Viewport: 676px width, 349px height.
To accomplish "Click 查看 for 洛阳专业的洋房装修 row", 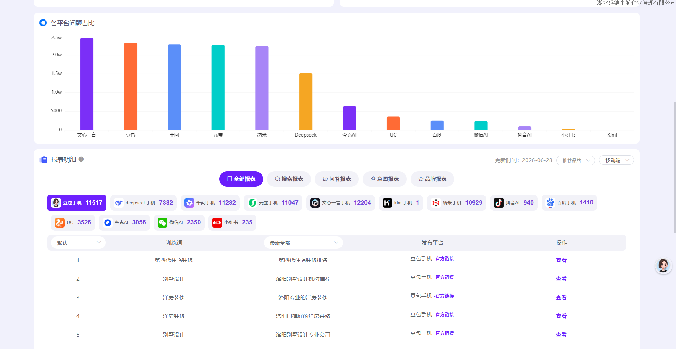I will [x=561, y=298].
